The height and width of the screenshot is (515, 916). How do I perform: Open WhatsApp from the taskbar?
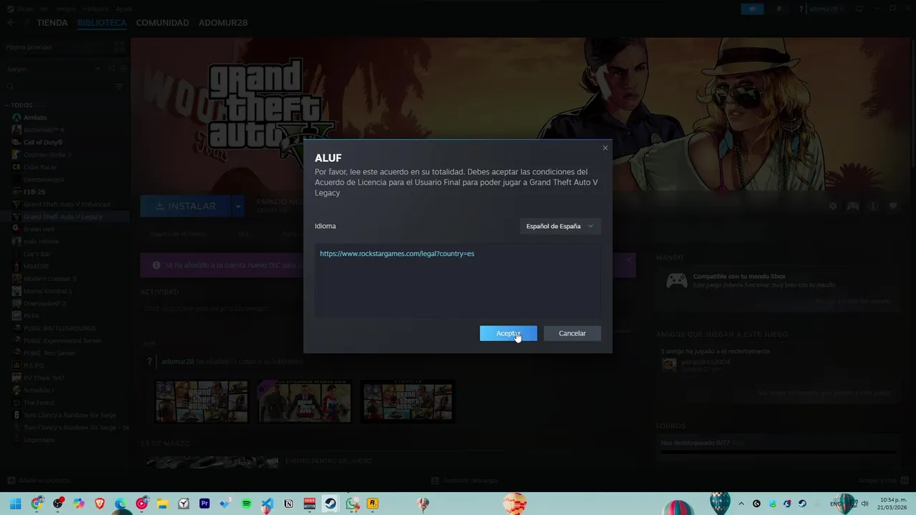point(351,504)
